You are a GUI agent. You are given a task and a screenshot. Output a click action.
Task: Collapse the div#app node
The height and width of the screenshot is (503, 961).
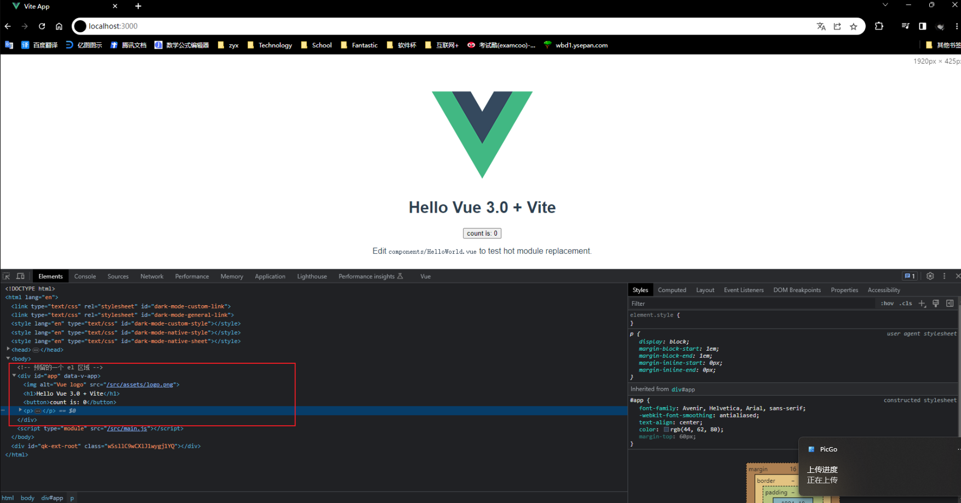click(14, 375)
